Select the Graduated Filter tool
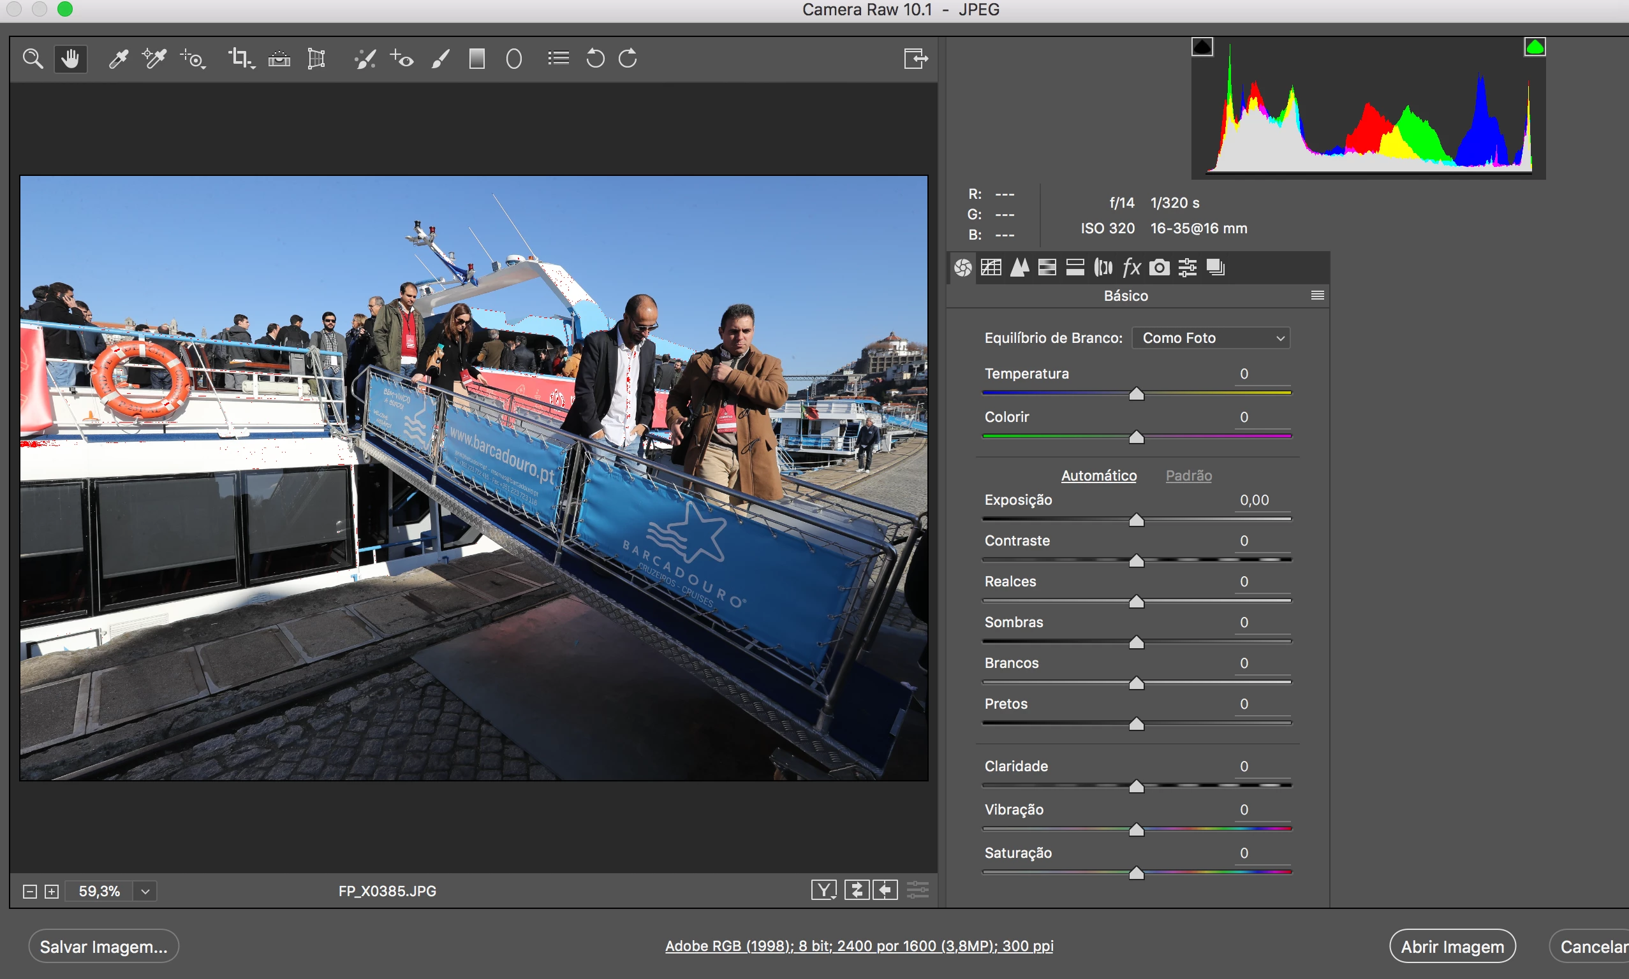Viewport: 1629px width, 979px height. pos(476,59)
